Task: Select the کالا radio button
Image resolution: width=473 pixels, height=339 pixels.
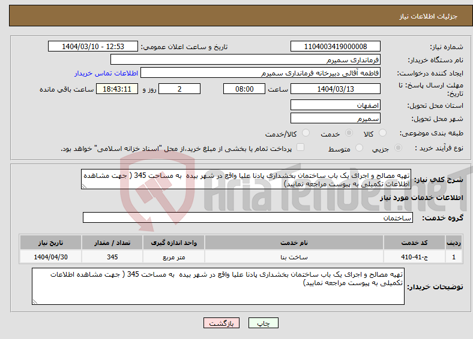Action: tap(382, 133)
